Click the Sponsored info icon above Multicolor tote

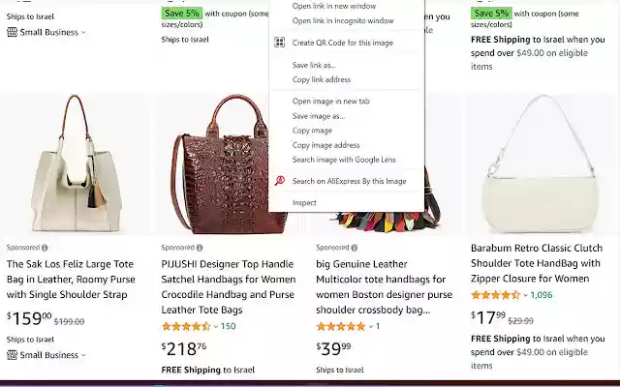pos(355,248)
